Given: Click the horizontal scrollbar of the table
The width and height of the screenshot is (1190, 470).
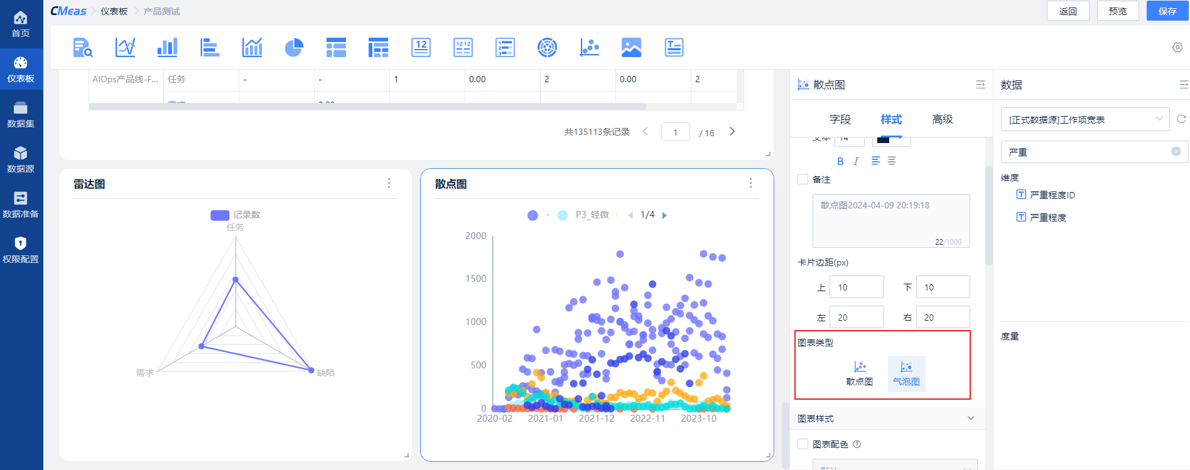Looking at the screenshot, I should (367, 107).
